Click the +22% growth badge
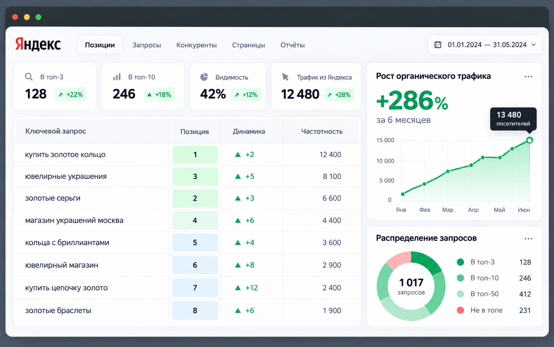The height and width of the screenshot is (347, 554). pos(71,94)
